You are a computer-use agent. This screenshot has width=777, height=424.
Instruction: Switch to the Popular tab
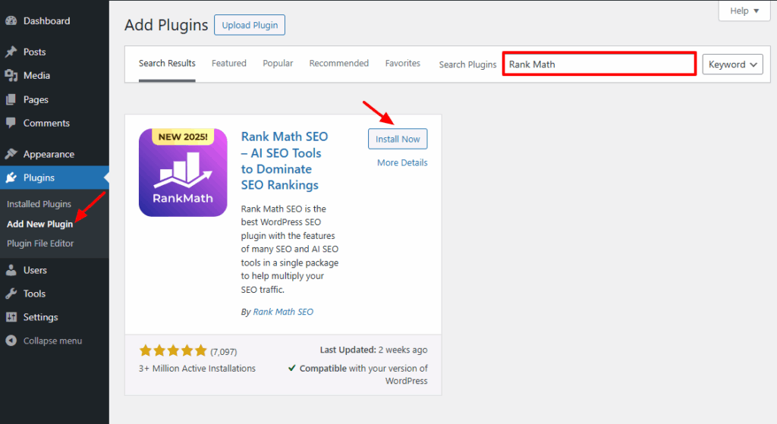[x=278, y=64]
